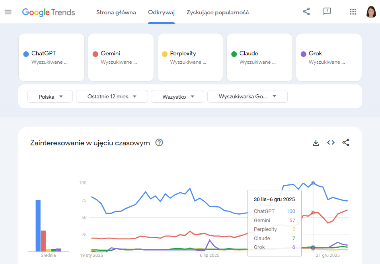Click the help icon beside chart title
Viewport: 380px width, 264px height.
coord(159,143)
